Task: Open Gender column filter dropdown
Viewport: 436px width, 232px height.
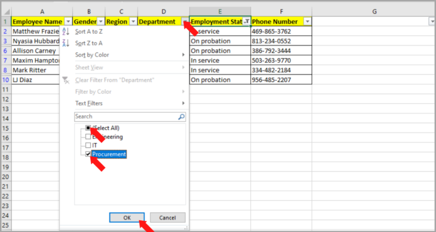Action: click(101, 22)
